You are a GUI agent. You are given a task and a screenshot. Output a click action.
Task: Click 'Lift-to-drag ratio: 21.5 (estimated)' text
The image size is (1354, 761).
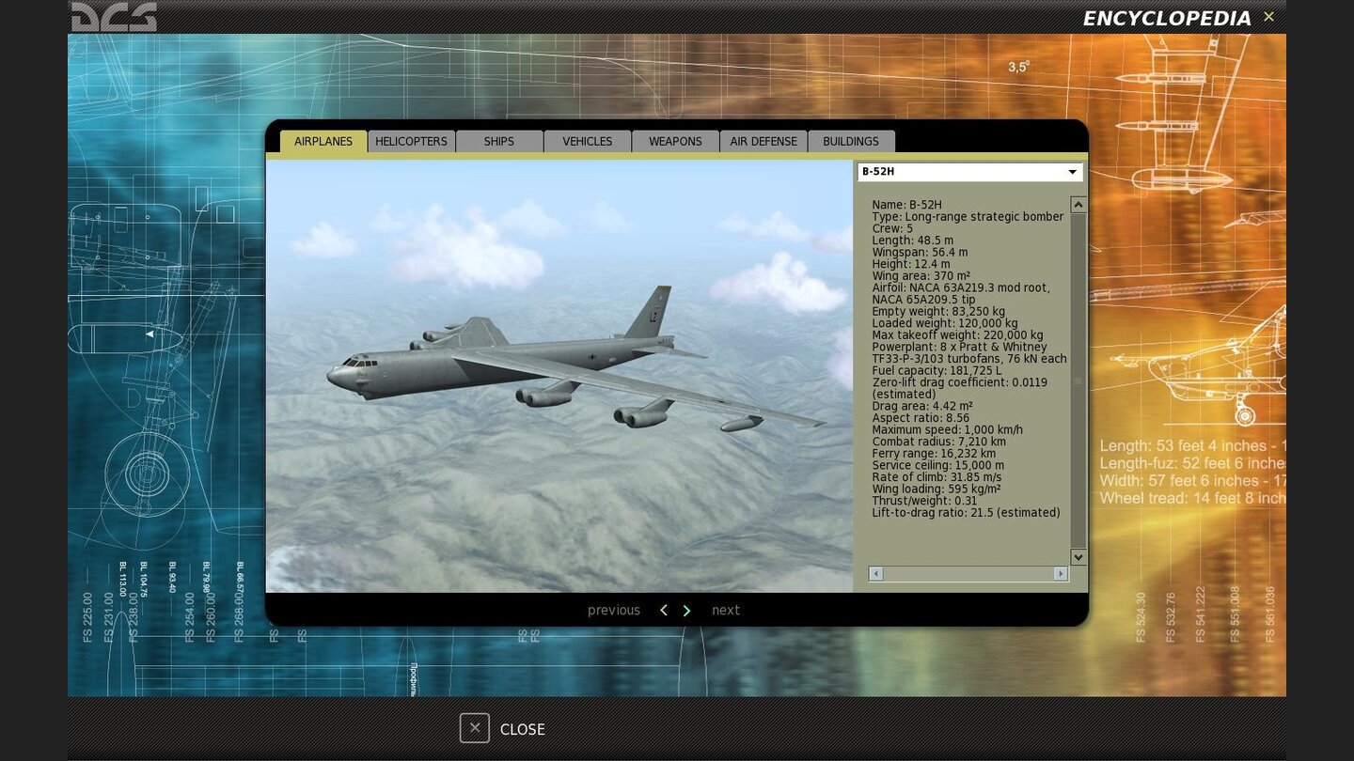966,513
